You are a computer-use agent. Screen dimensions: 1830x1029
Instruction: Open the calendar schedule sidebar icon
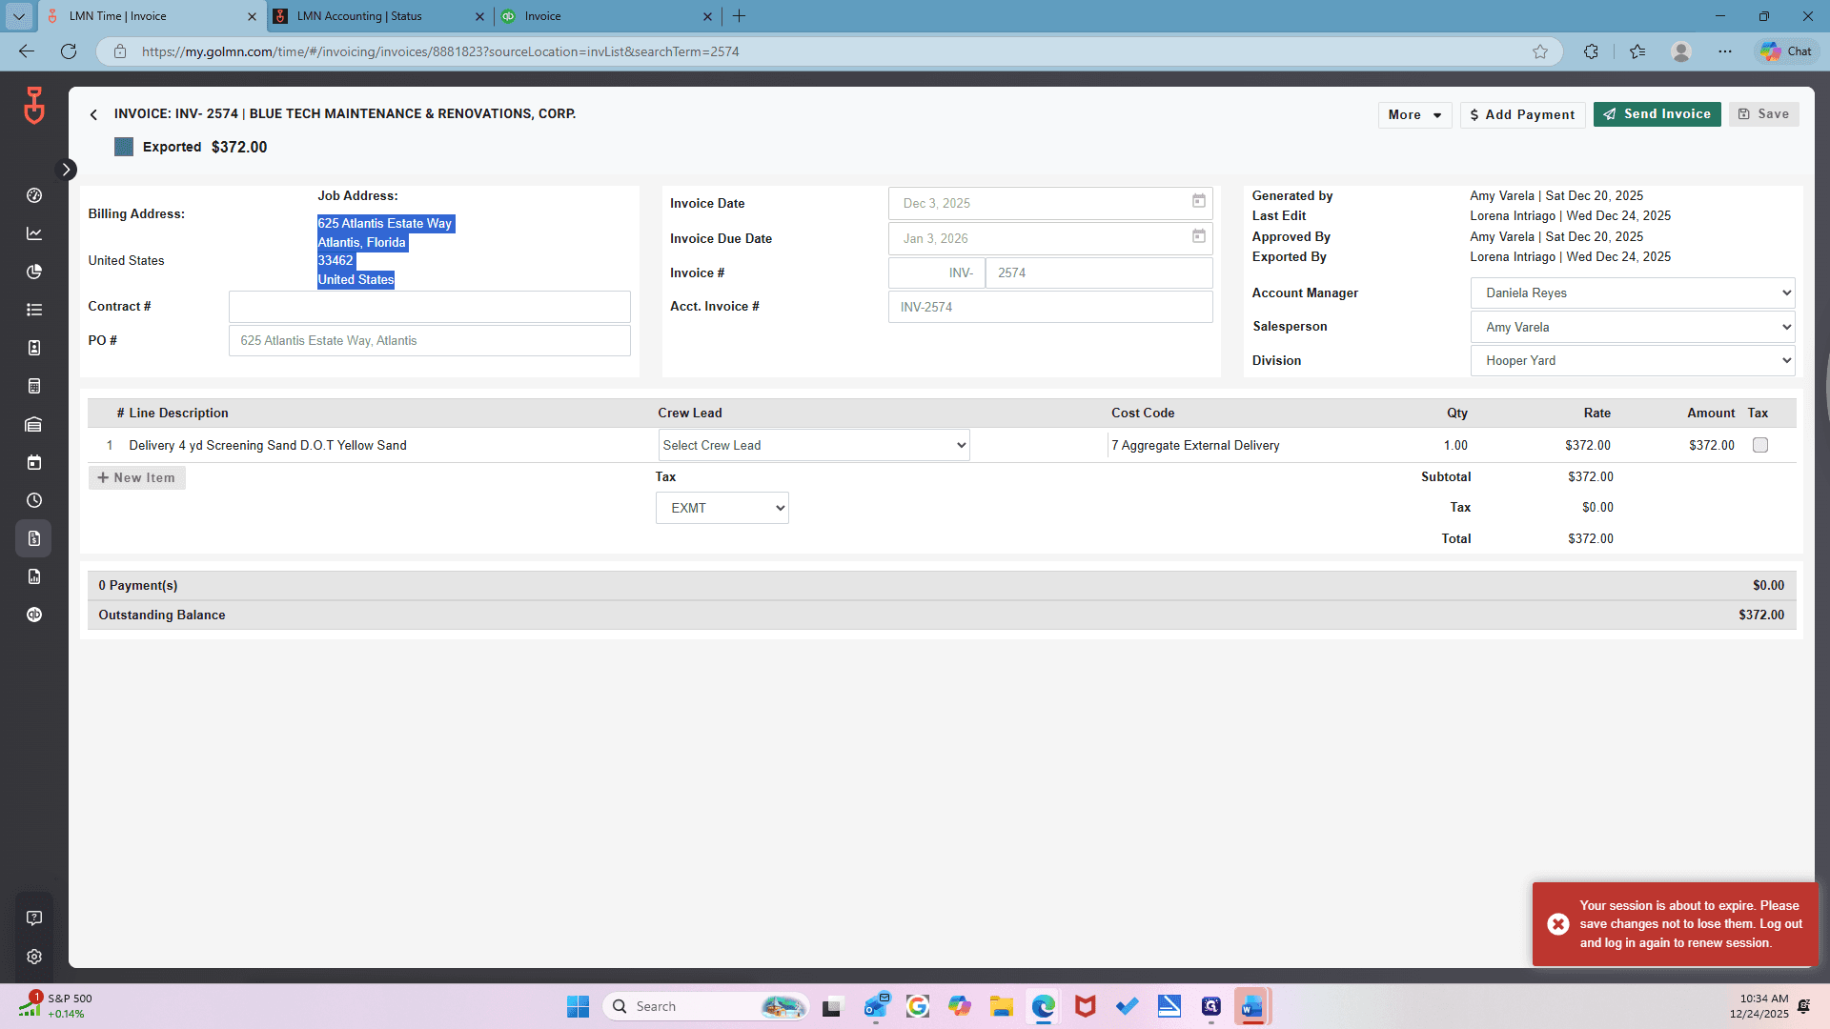[x=34, y=462]
